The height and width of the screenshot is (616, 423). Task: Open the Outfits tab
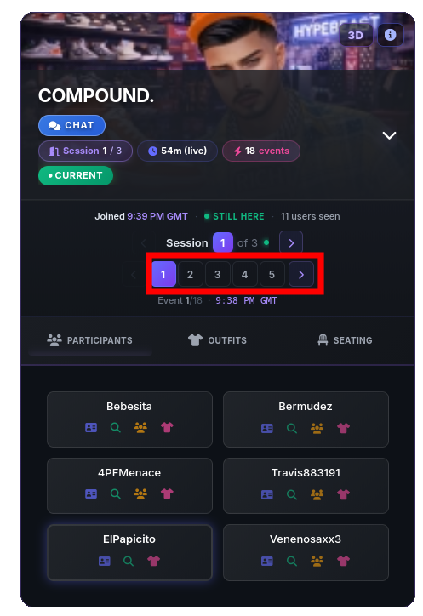pos(217,340)
